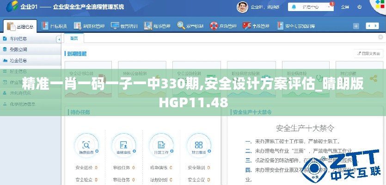386x185 pixels.
Task: Click the first rule line 未办理施工破土工作票
Action: click(293, 142)
